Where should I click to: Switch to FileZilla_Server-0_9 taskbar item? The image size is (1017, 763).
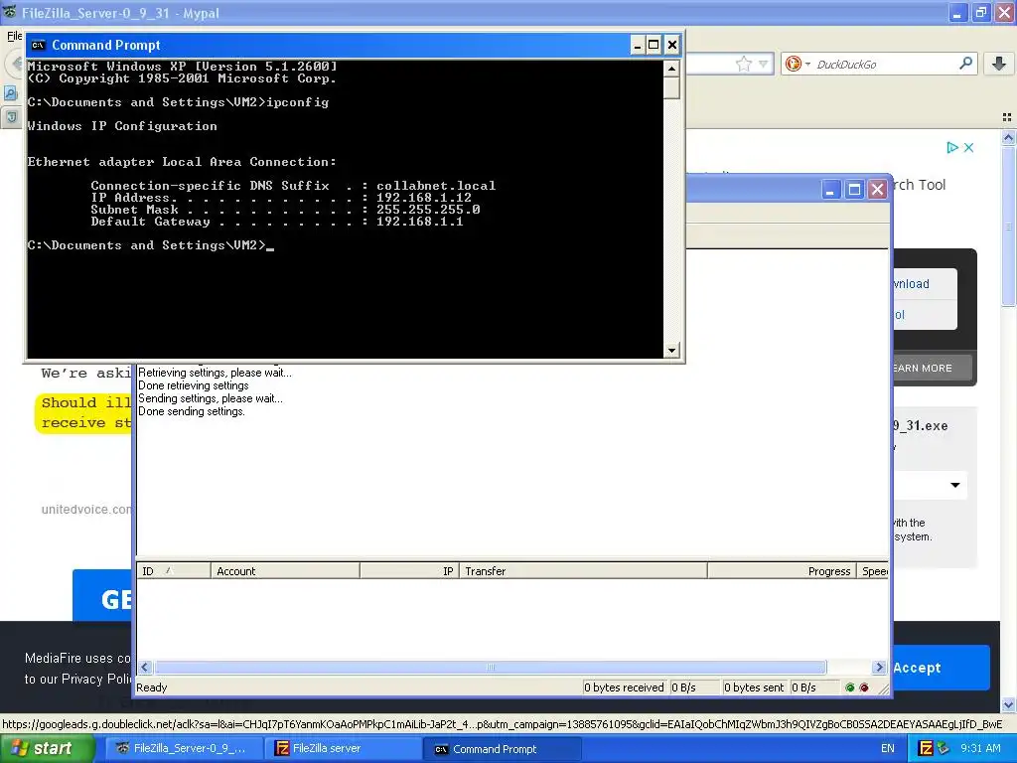tap(183, 749)
